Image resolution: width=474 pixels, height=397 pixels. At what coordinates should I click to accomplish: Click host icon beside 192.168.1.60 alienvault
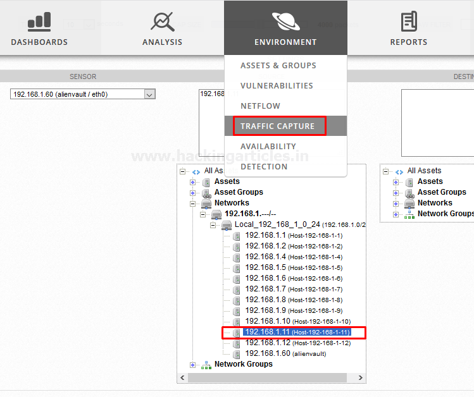pyautogui.click(x=237, y=354)
